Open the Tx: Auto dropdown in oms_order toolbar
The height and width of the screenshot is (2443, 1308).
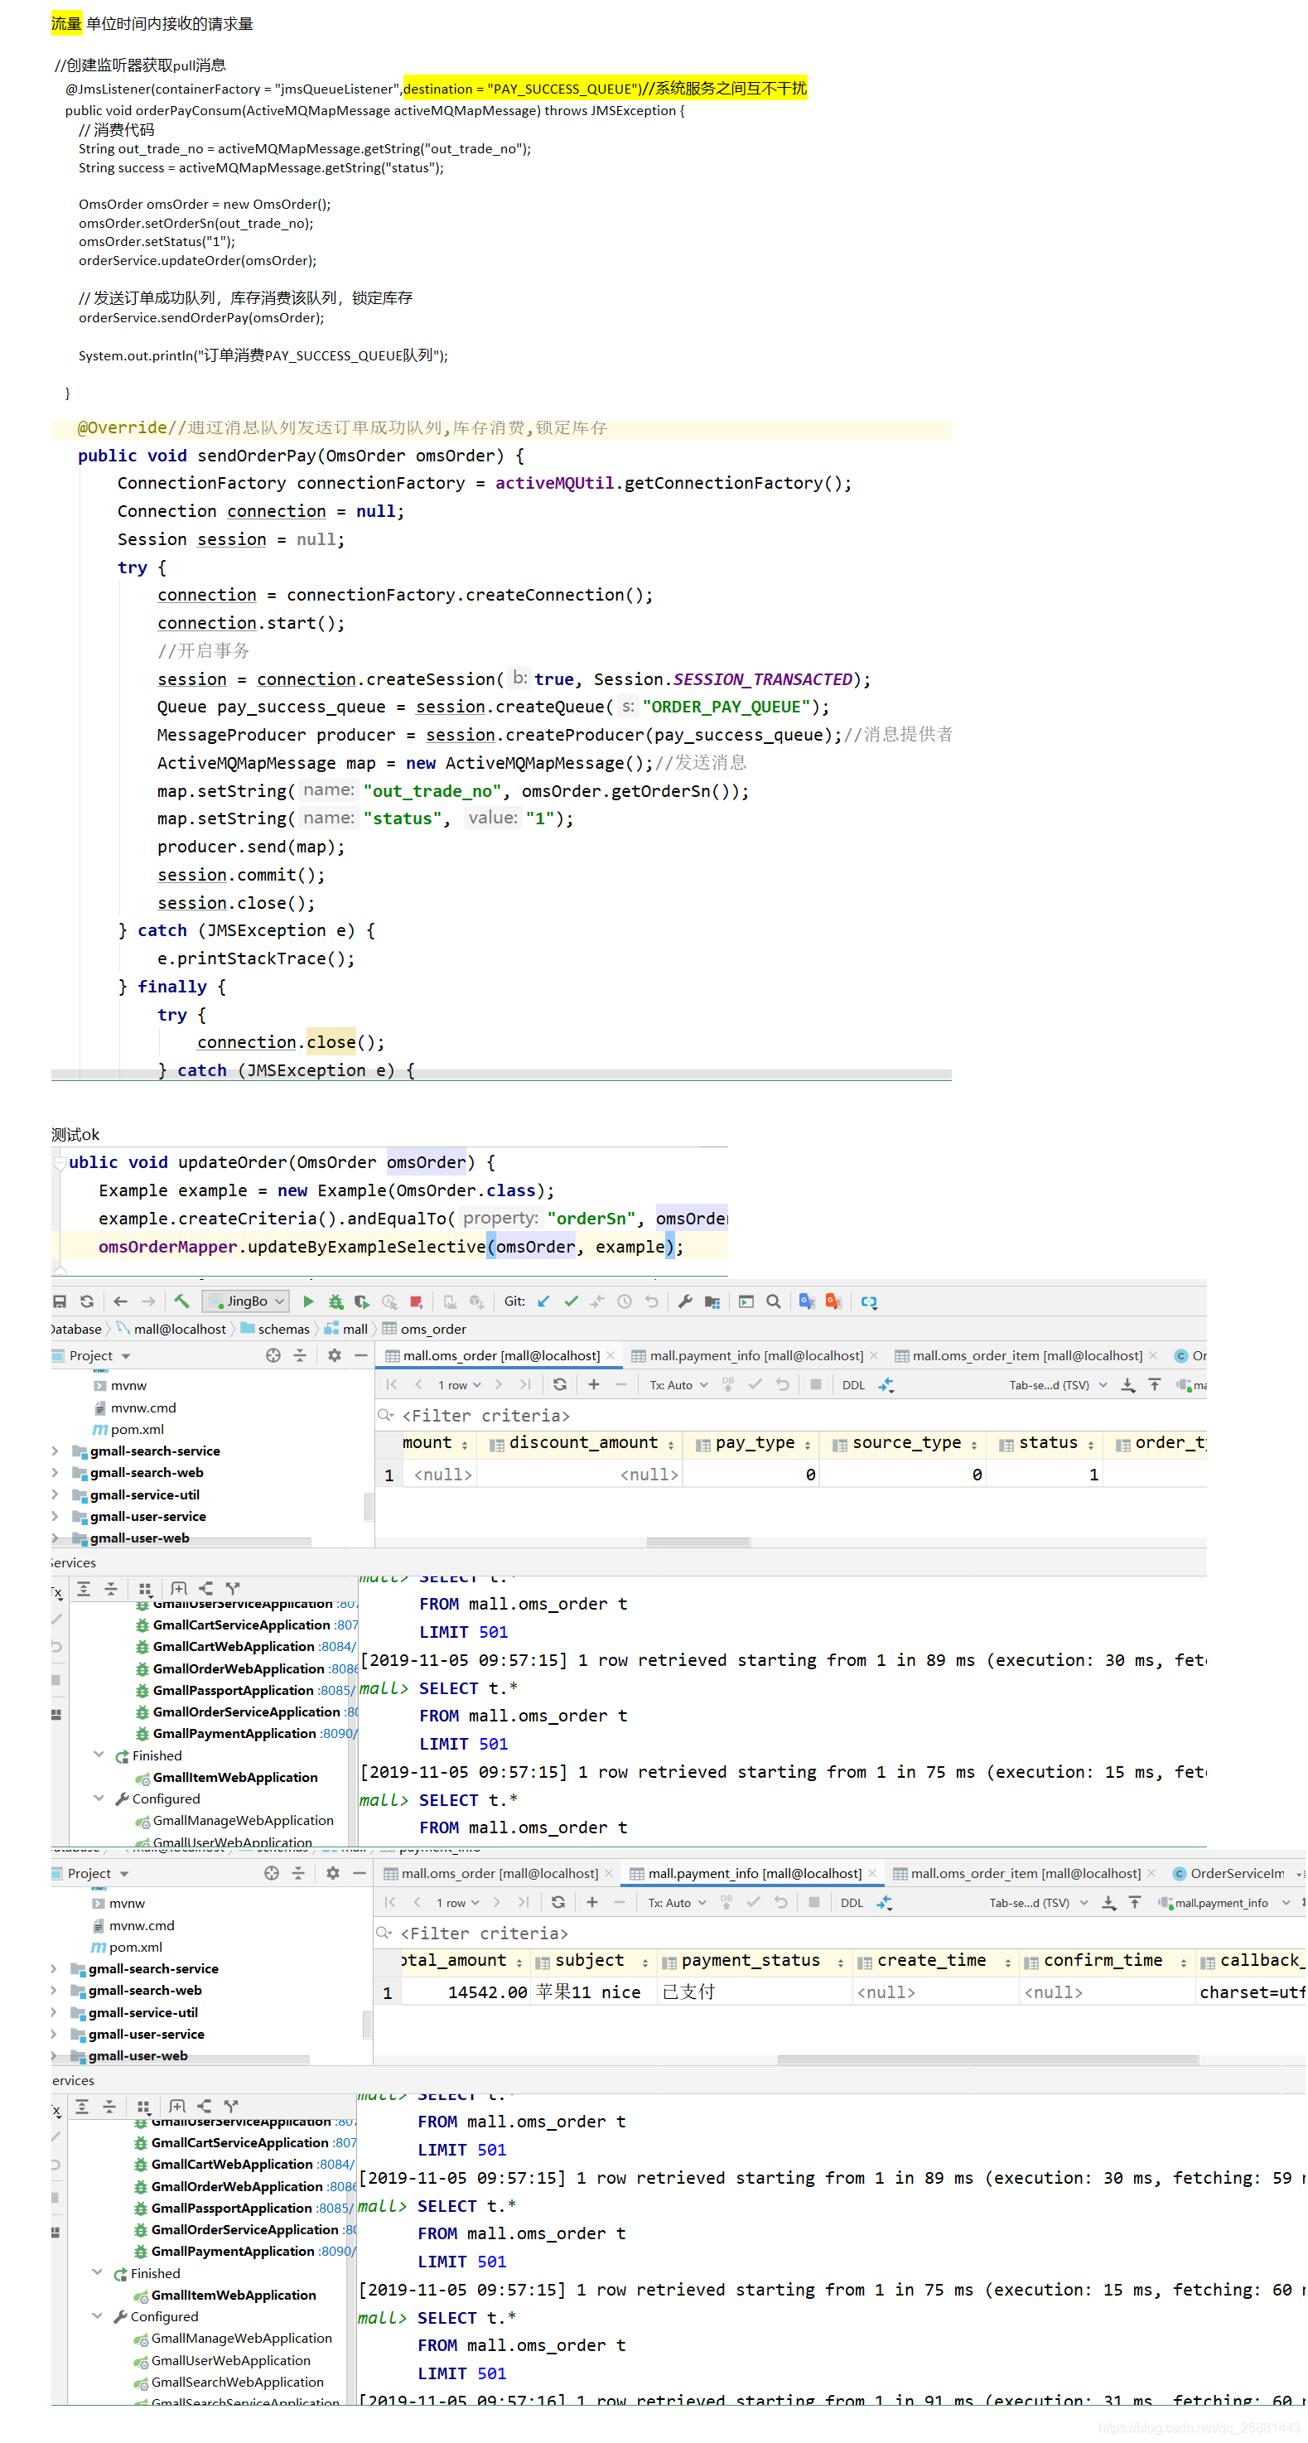tap(678, 1384)
